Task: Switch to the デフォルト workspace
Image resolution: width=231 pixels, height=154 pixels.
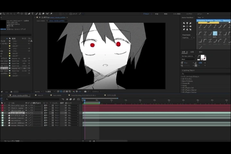Action: click(x=146, y=14)
